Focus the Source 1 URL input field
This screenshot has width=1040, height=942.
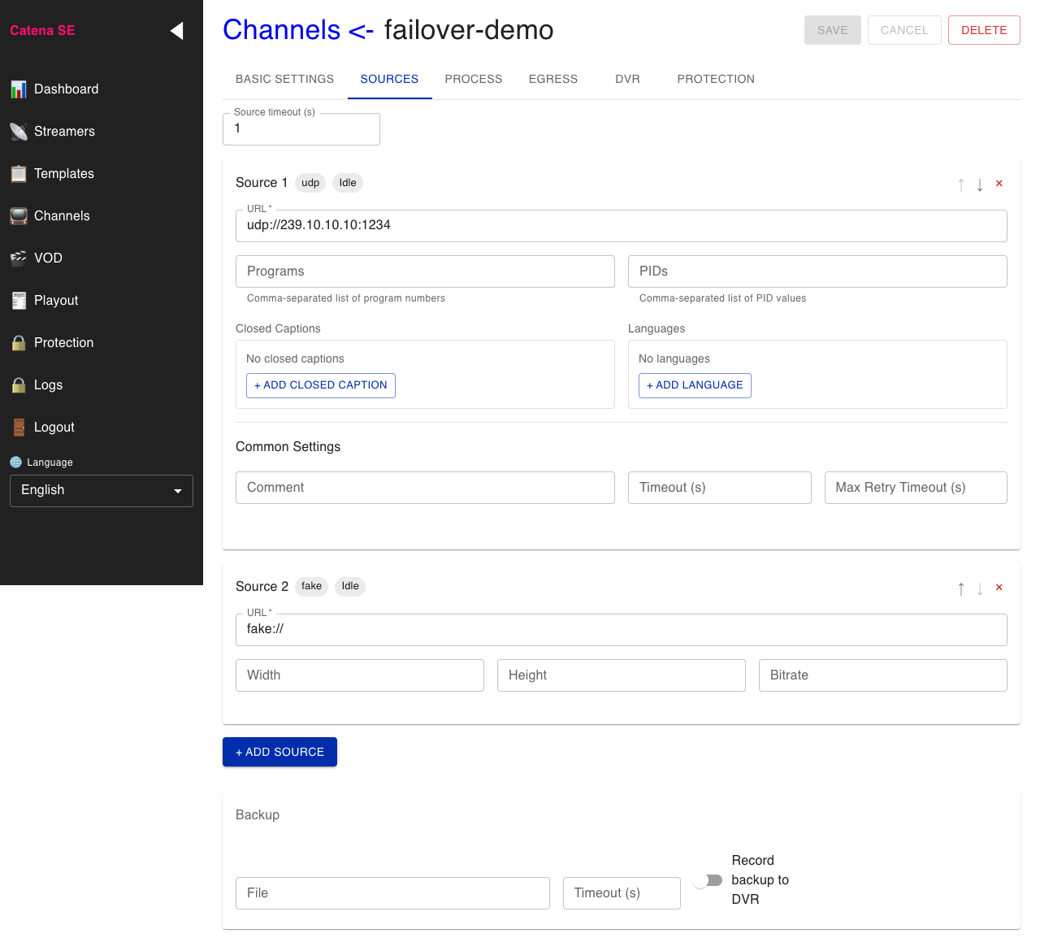coord(621,226)
